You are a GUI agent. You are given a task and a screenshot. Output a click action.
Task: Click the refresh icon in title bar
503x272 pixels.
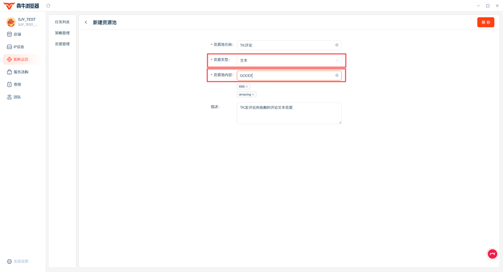pyautogui.click(x=48, y=6)
